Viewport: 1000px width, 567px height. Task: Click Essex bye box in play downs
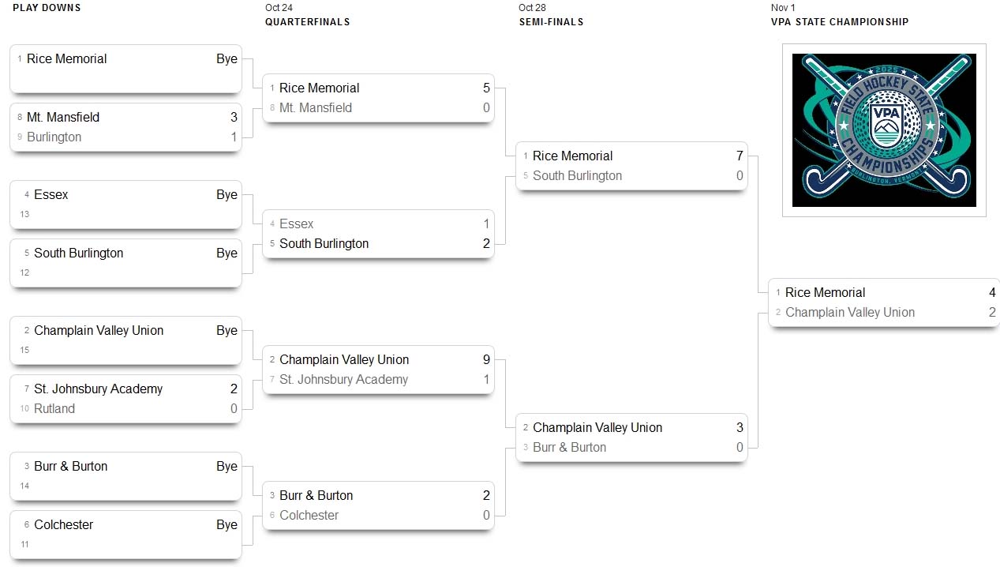click(125, 204)
